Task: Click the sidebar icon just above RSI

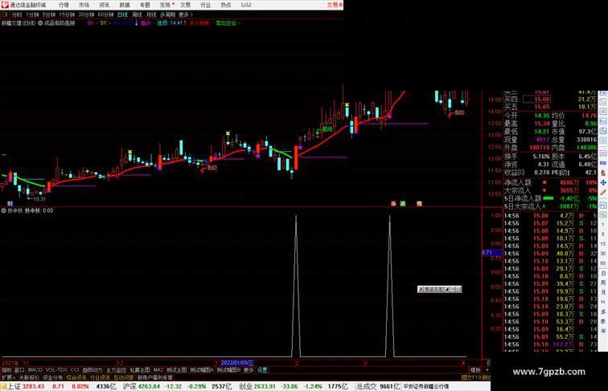Action: coord(603,153)
